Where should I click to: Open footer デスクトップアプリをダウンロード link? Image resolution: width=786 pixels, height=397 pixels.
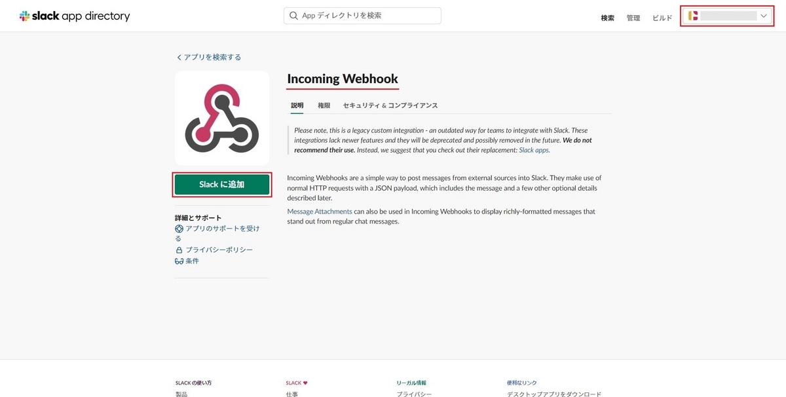point(554,394)
